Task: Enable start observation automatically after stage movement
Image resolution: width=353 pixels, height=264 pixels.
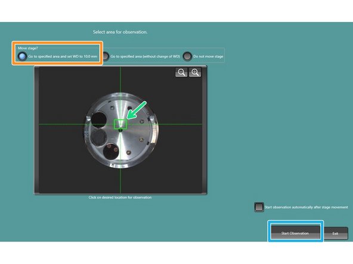Action: click(259, 207)
